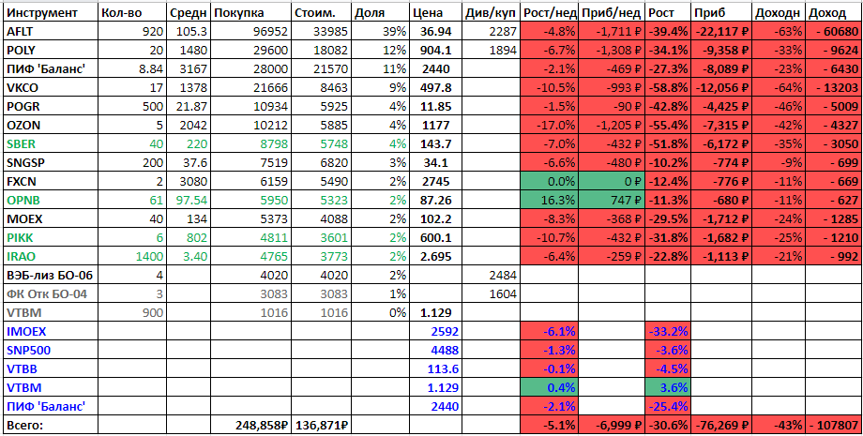The height and width of the screenshot is (436, 863).
Task: Select the 'ВЭБ-лиз БО-06' bond cell
Action: (x=50, y=276)
